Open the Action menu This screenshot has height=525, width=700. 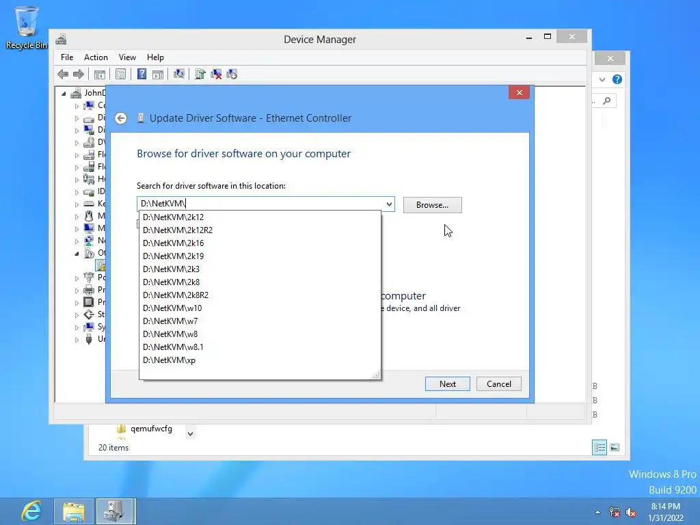[96, 57]
